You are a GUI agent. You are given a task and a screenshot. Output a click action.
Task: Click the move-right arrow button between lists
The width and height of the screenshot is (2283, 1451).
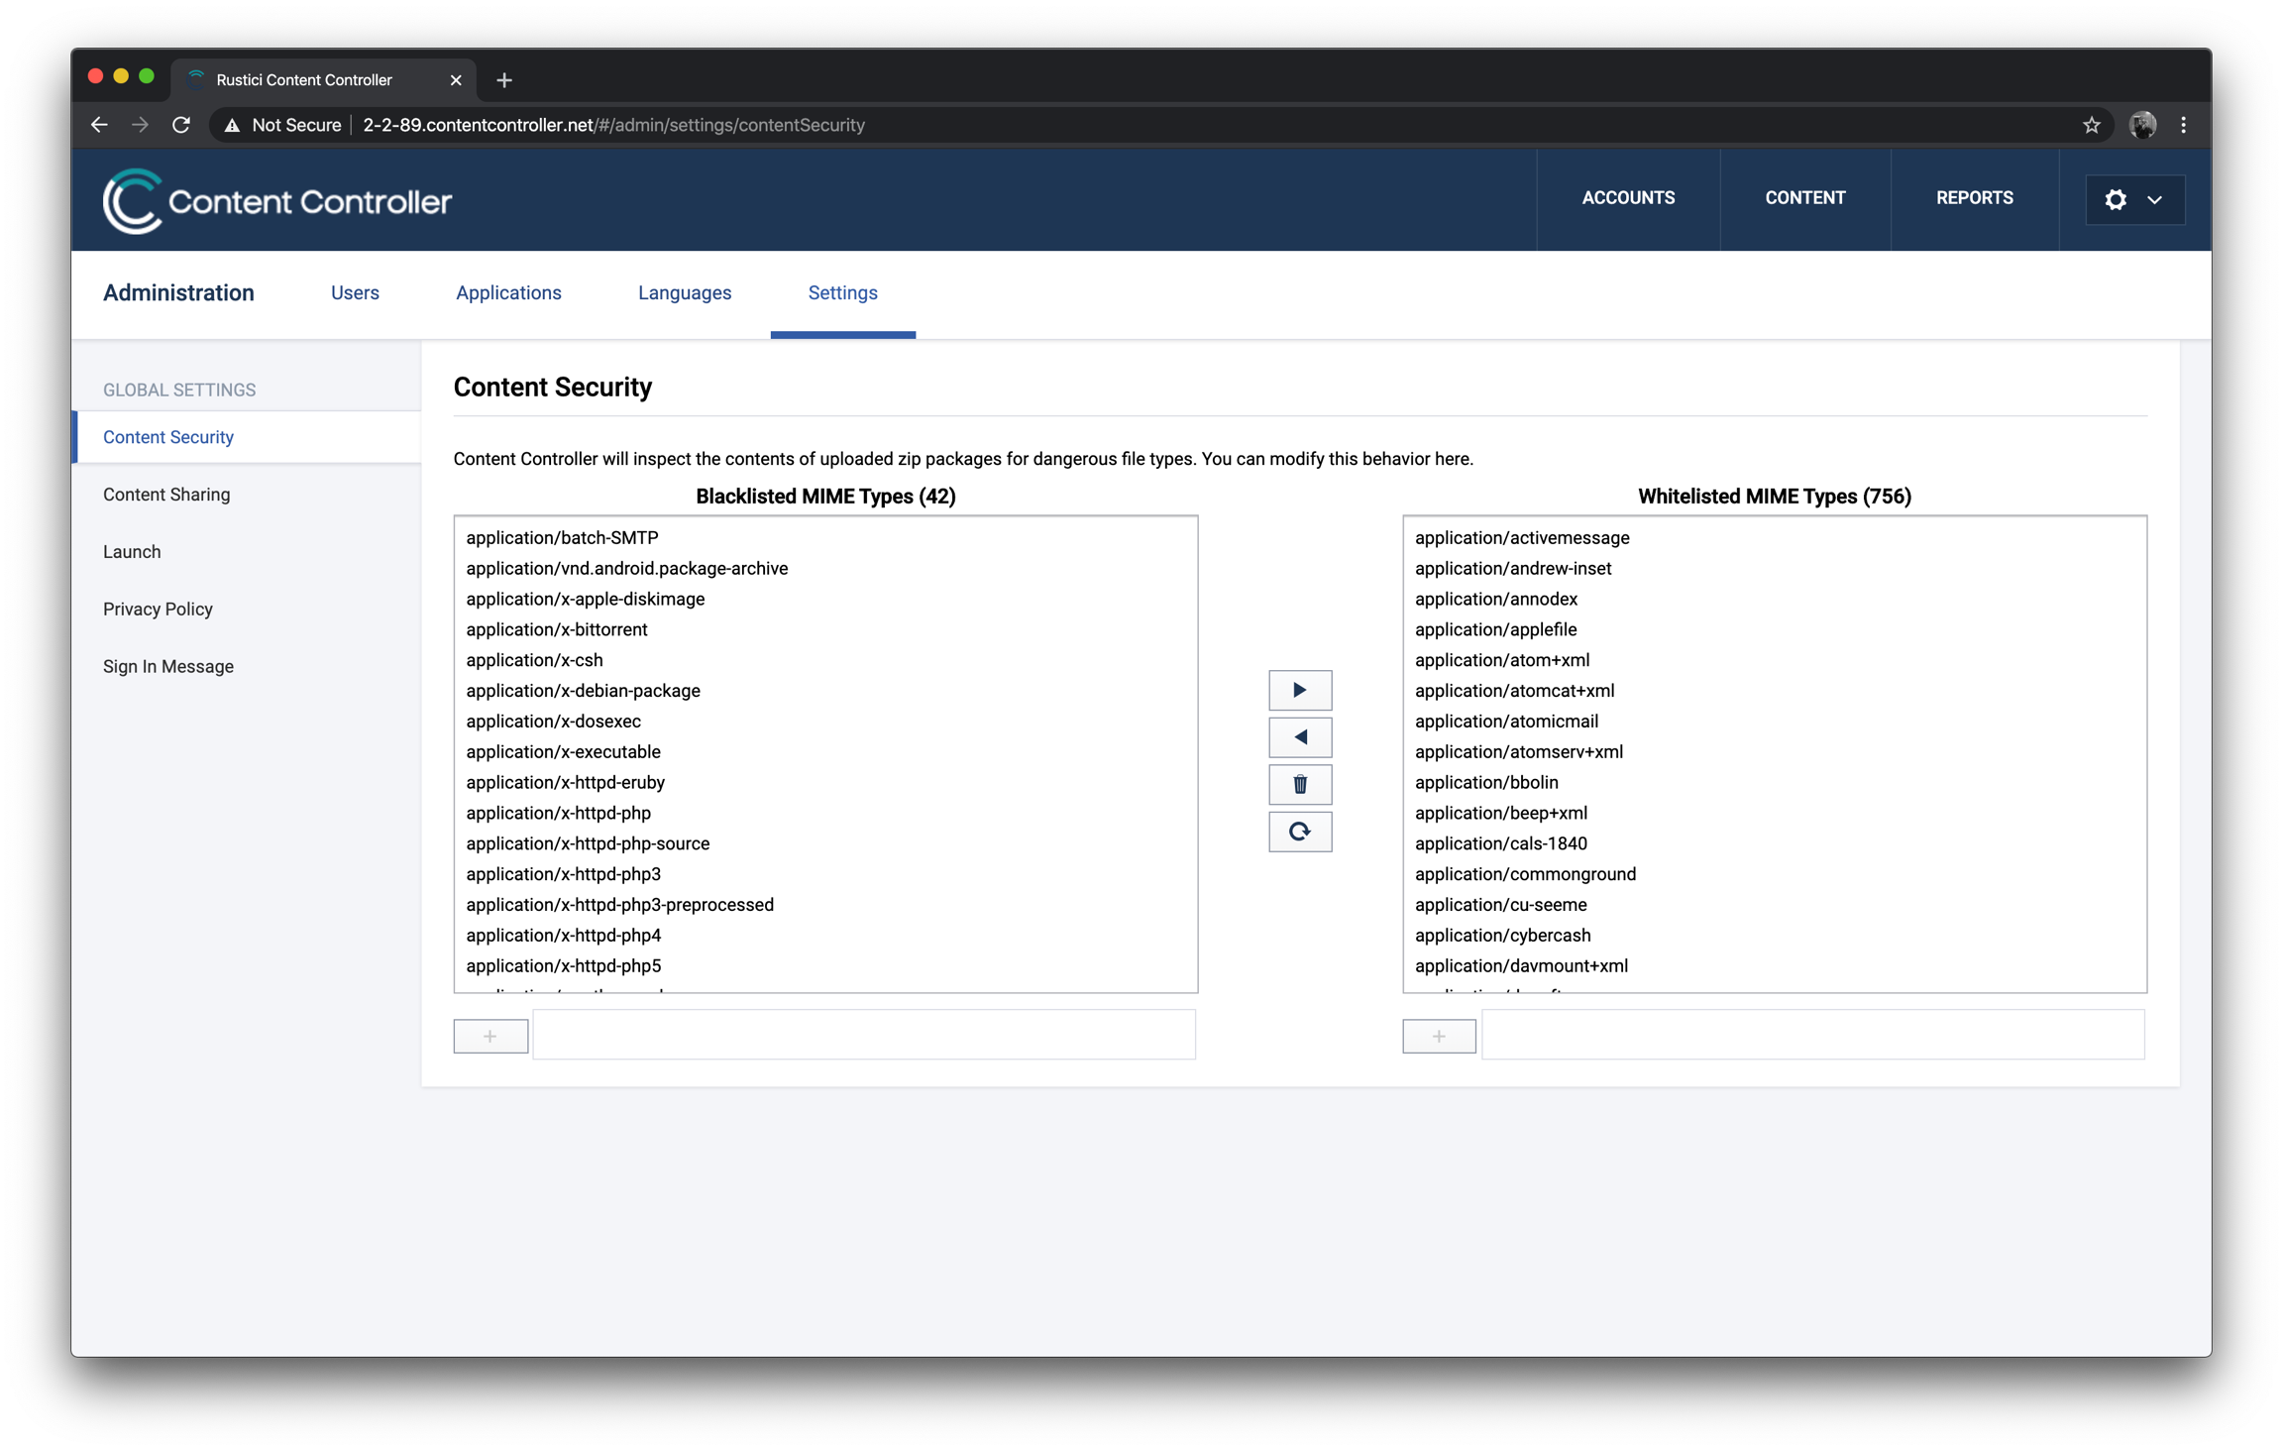[x=1299, y=690]
